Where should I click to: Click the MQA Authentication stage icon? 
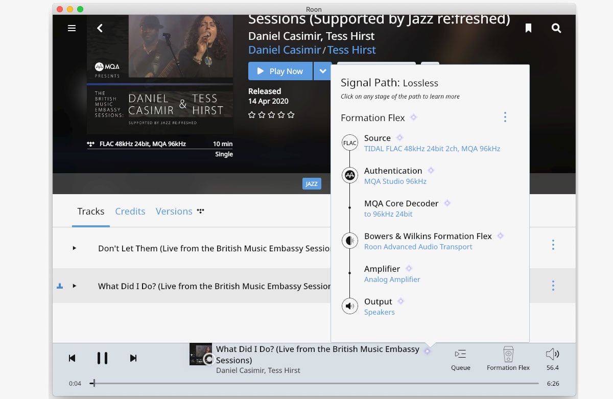click(350, 176)
